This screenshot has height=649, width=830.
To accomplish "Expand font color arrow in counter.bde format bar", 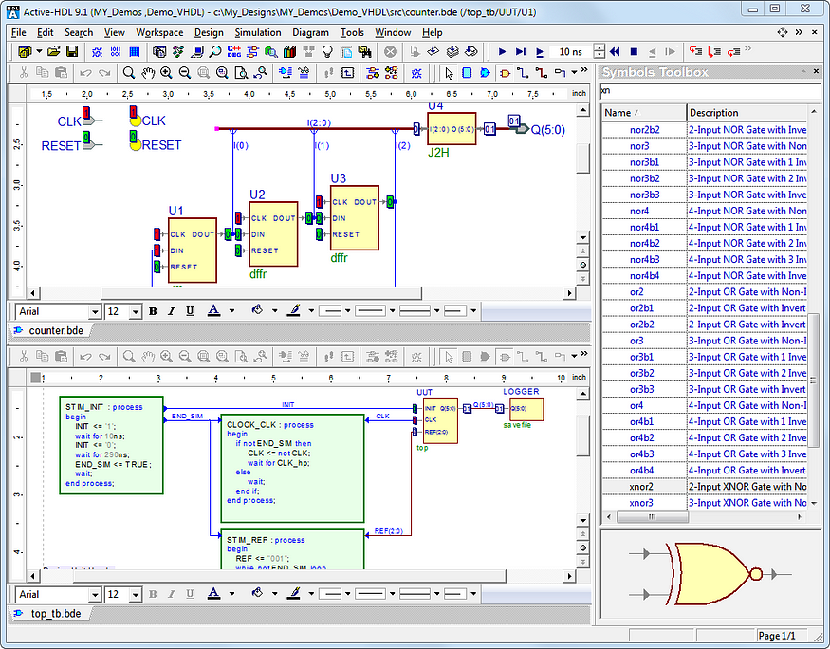I will (231, 311).
